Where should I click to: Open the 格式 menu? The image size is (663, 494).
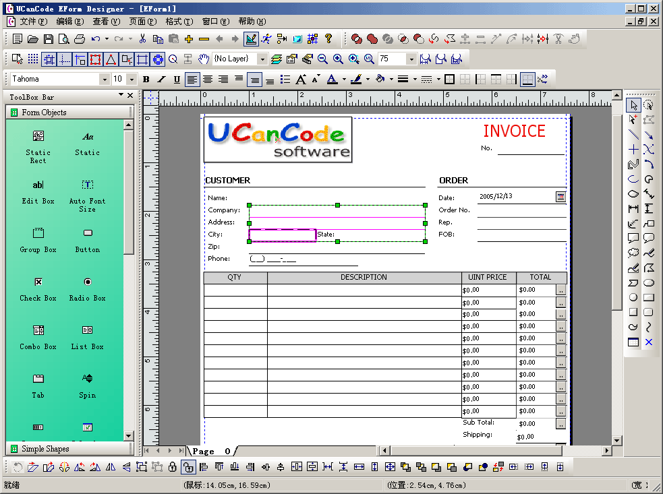tap(179, 22)
